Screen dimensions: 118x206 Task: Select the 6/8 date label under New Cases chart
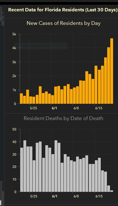[x=76, y=108]
